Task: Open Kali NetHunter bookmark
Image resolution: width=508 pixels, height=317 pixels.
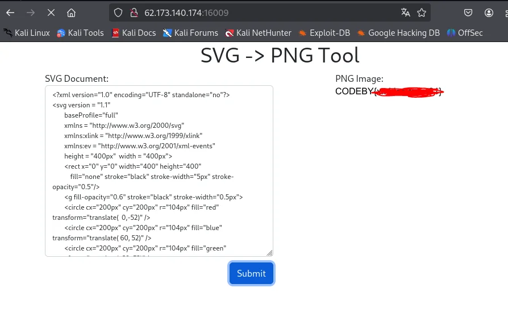Action: (258, 33)
